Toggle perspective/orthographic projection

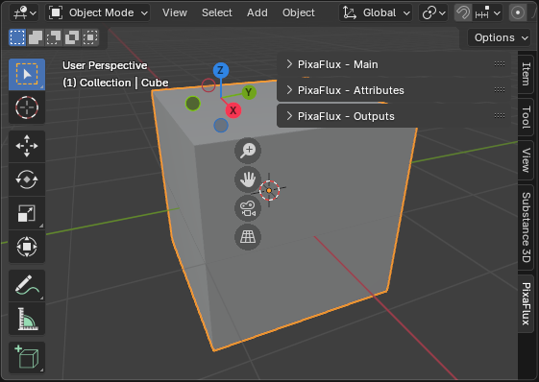(248, 237)
